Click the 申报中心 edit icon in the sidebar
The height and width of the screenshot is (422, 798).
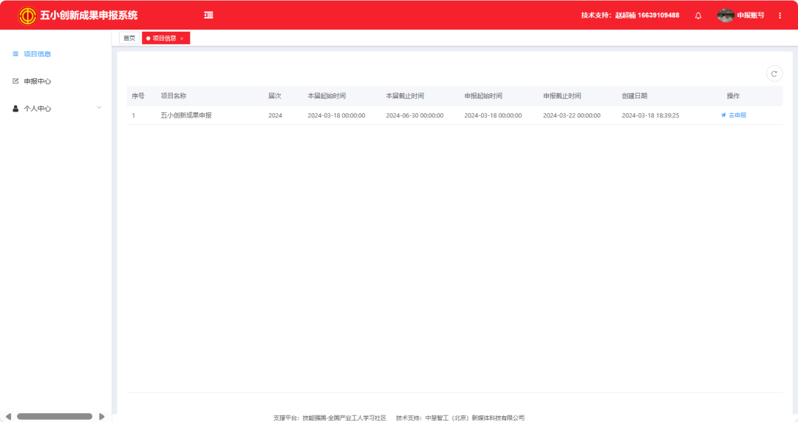click(x=16, y=81)
